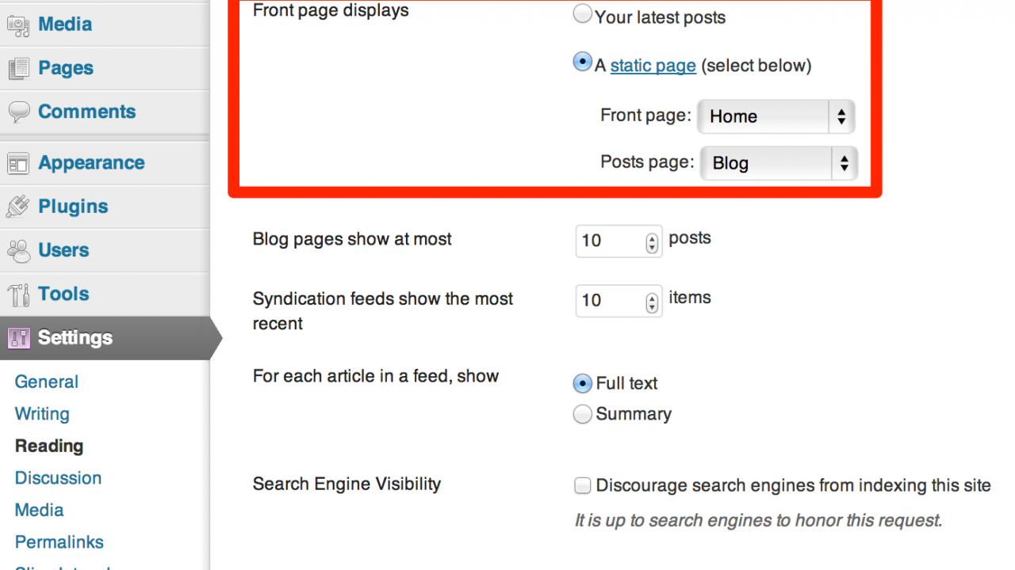
Task: Open the Permalinks settings link
Action: [59, 542]
